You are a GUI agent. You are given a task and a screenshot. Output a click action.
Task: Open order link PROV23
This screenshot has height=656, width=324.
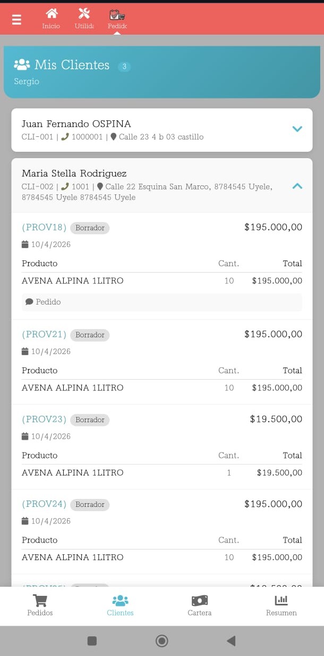[x=44, y=420]
